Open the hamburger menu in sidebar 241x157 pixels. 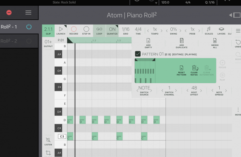(28, 12)
